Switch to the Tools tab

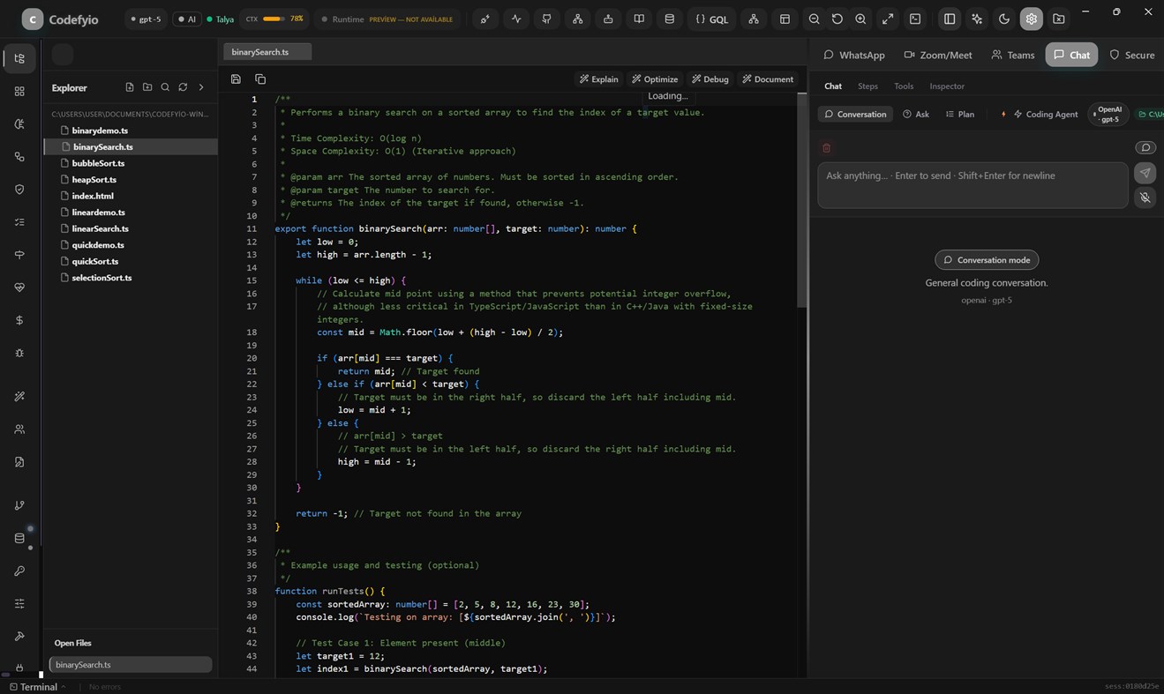pyautogui.click(x=904, y=86)
